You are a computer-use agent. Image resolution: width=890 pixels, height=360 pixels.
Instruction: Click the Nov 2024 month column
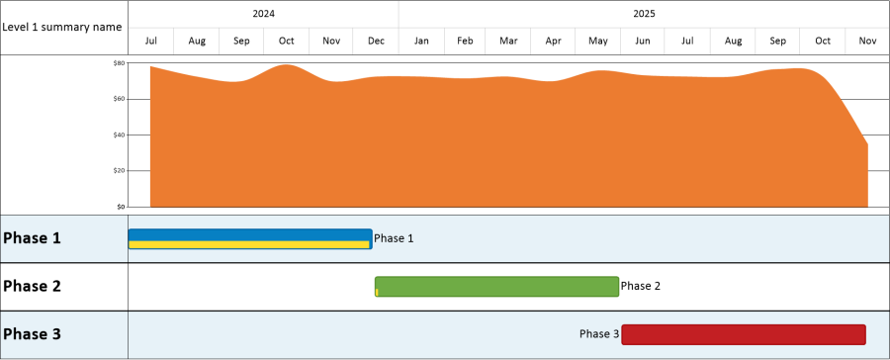pyautogui.click(x=331, y=41)
